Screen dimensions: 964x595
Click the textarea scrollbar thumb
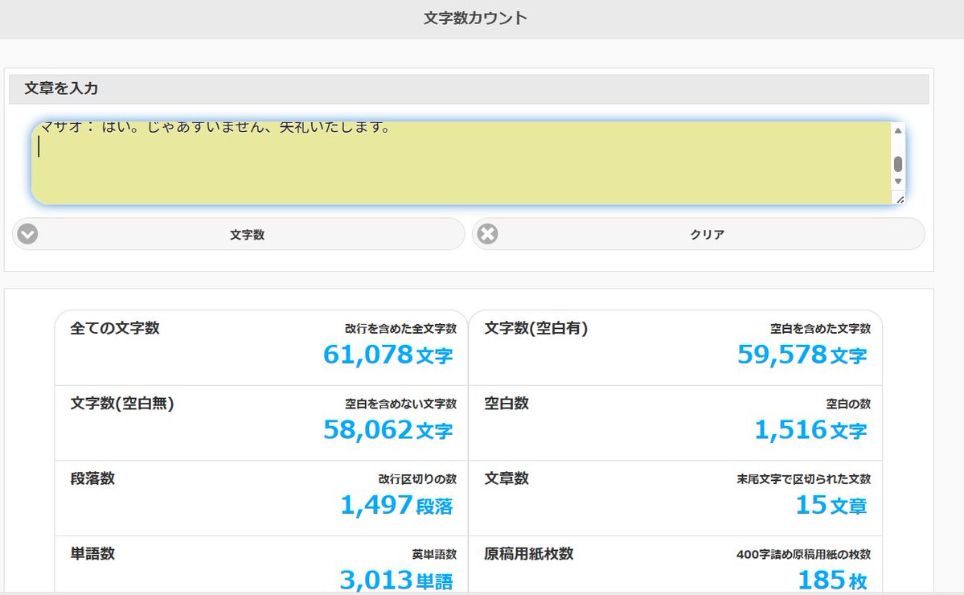898,163
